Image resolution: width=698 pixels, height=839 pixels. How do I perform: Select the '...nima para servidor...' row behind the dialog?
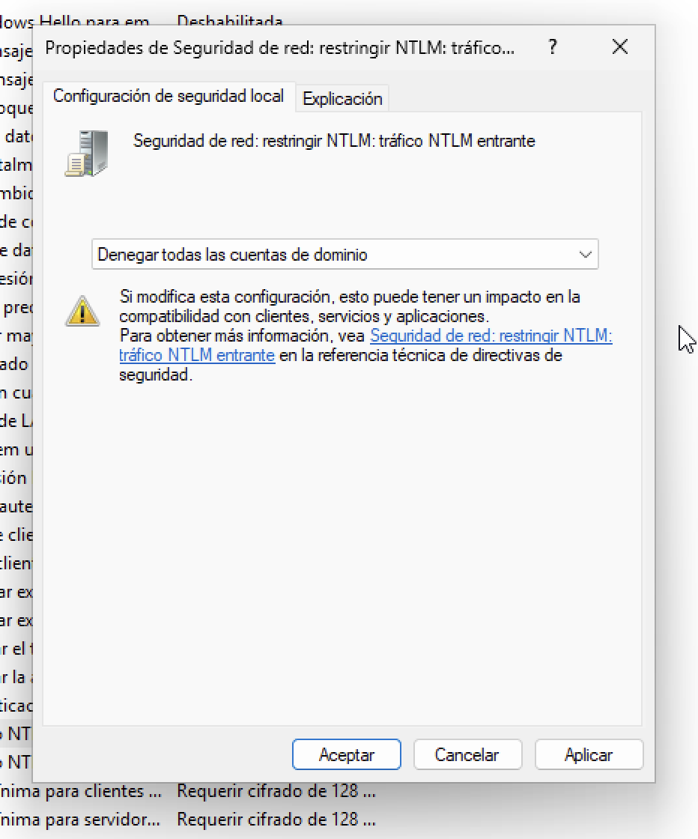(x=80, y=820)
